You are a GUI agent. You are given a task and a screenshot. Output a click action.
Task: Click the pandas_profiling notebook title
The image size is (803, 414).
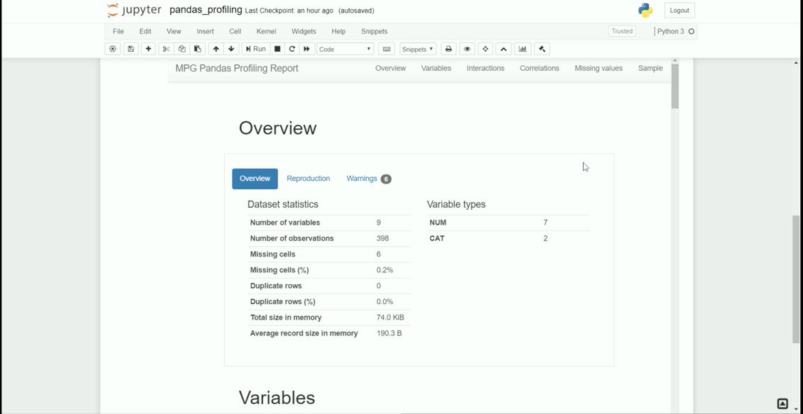coord(206,10)
